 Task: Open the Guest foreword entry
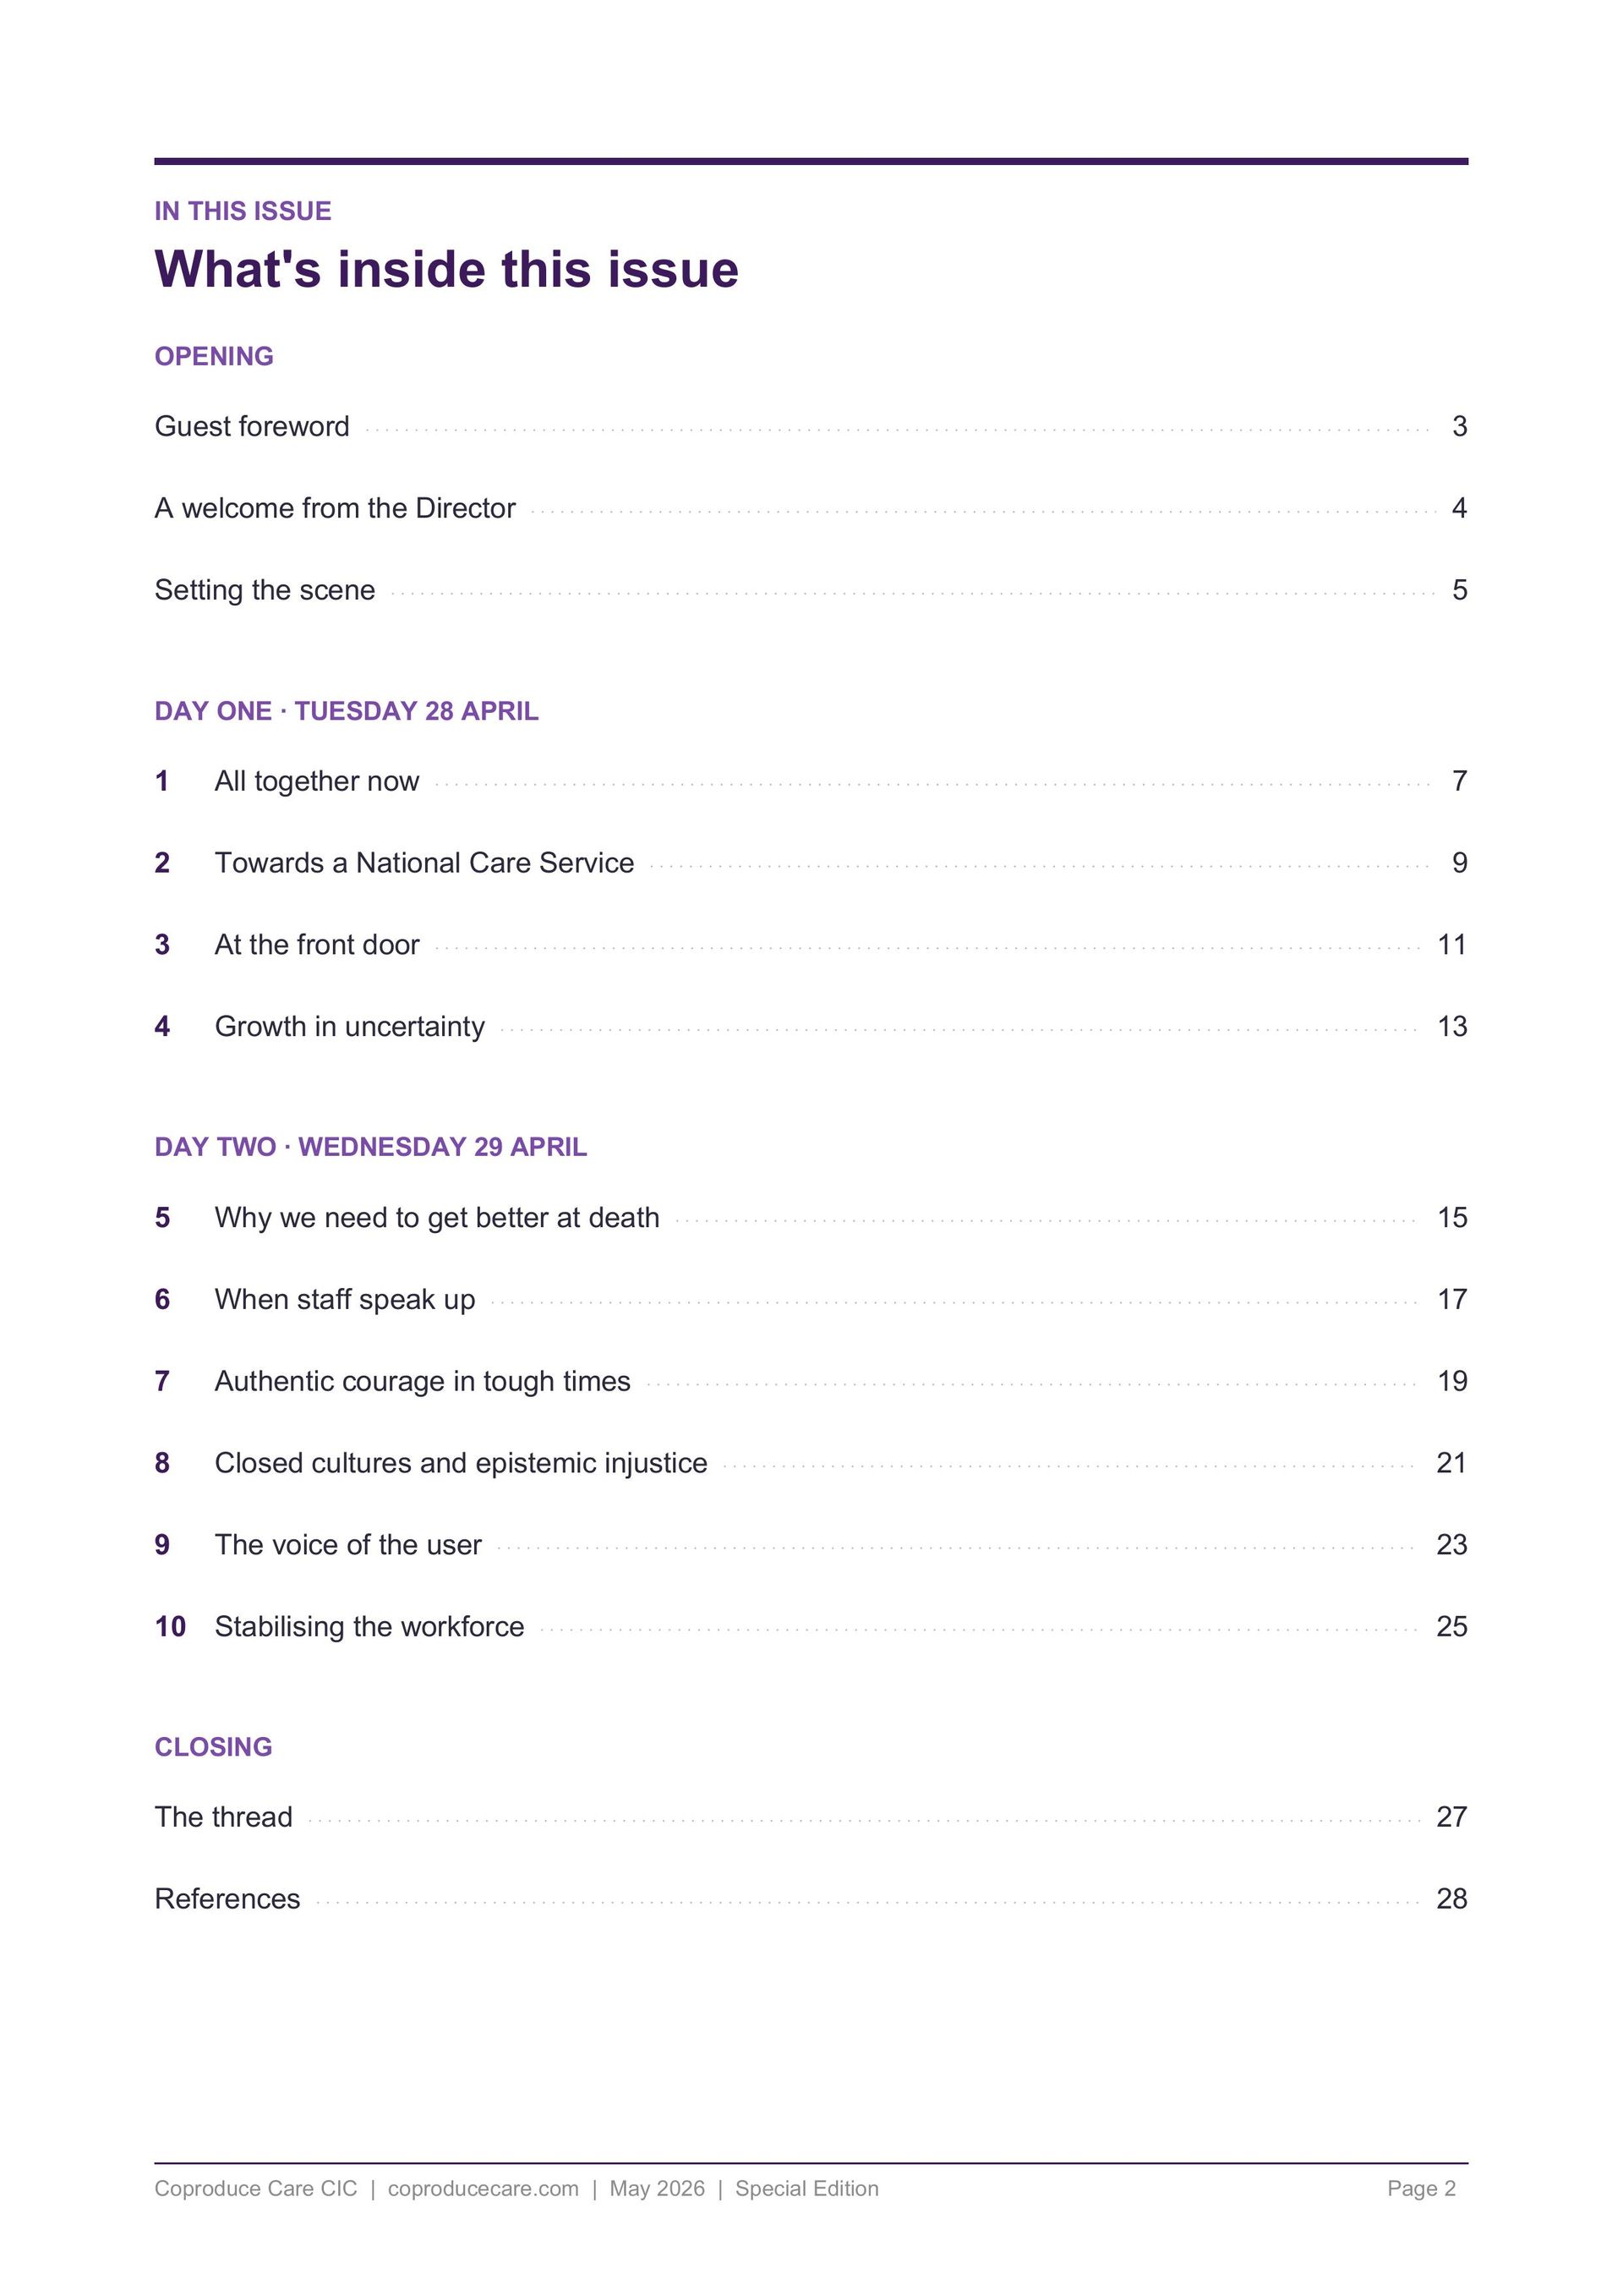[811, 427]
